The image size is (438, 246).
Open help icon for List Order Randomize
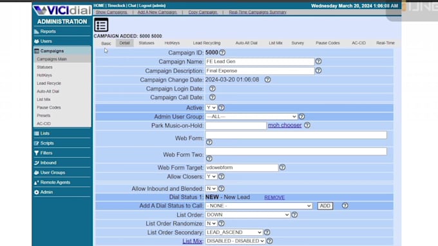(221, 224)
